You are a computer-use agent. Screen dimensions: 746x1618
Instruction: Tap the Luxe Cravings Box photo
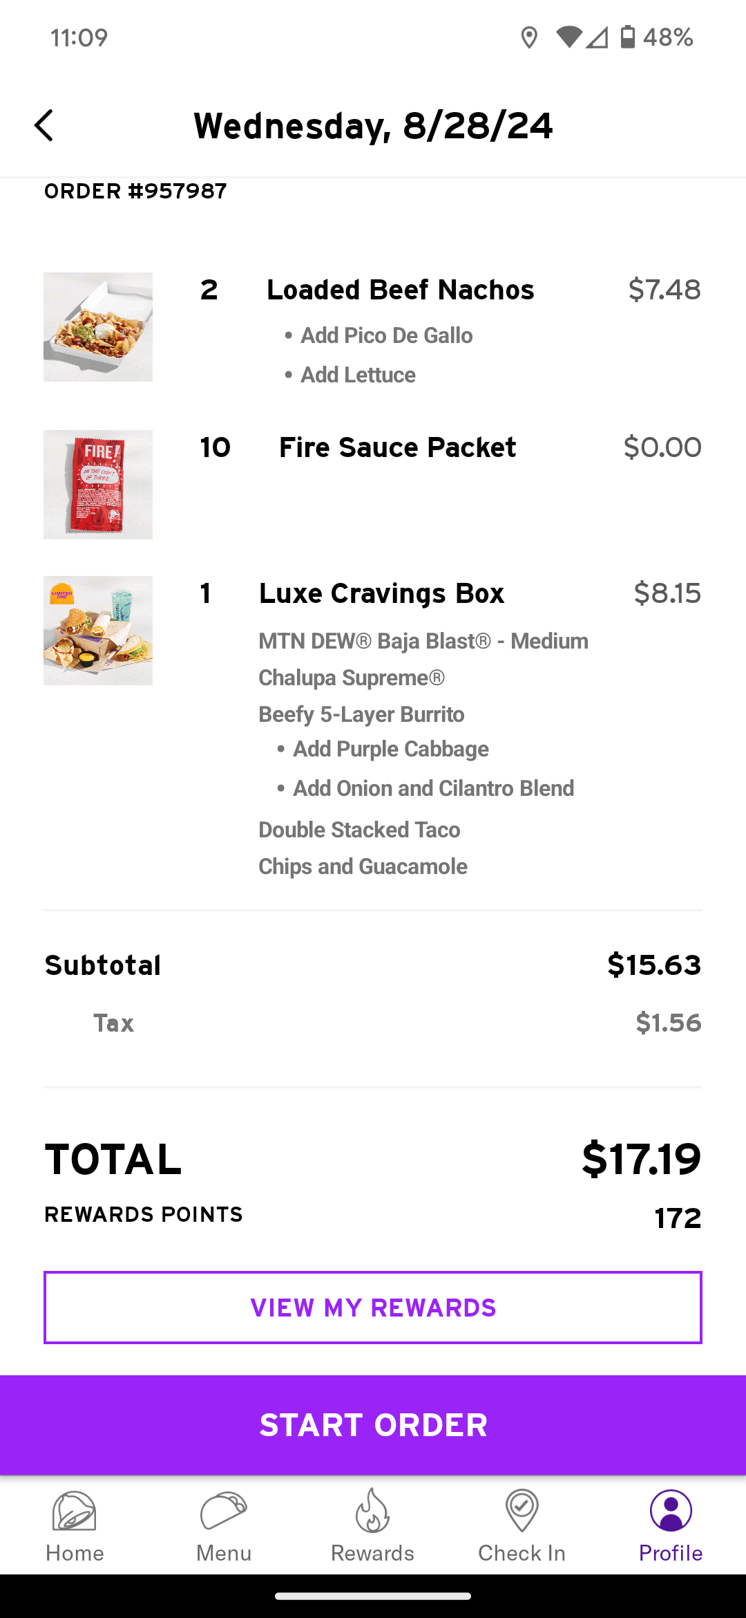pos(98,631)
